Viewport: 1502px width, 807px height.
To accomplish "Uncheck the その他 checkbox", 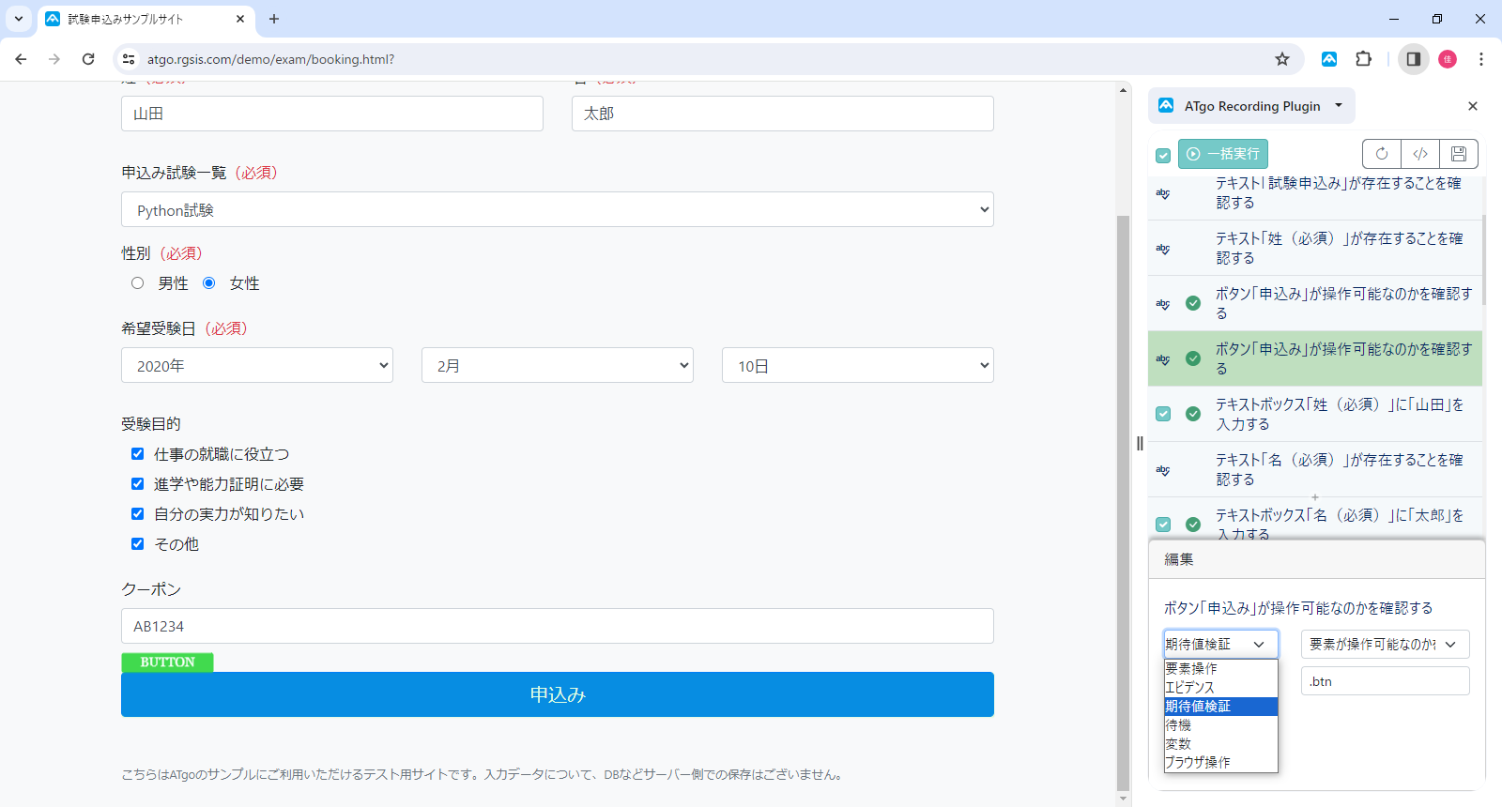I will tap(138, 544).
